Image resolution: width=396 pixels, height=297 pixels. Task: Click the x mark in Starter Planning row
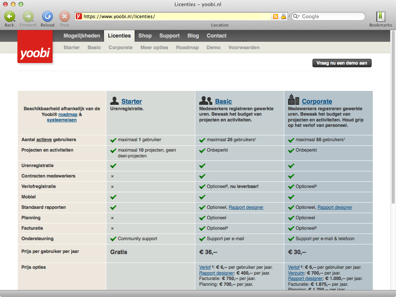[x=113, y=218]
